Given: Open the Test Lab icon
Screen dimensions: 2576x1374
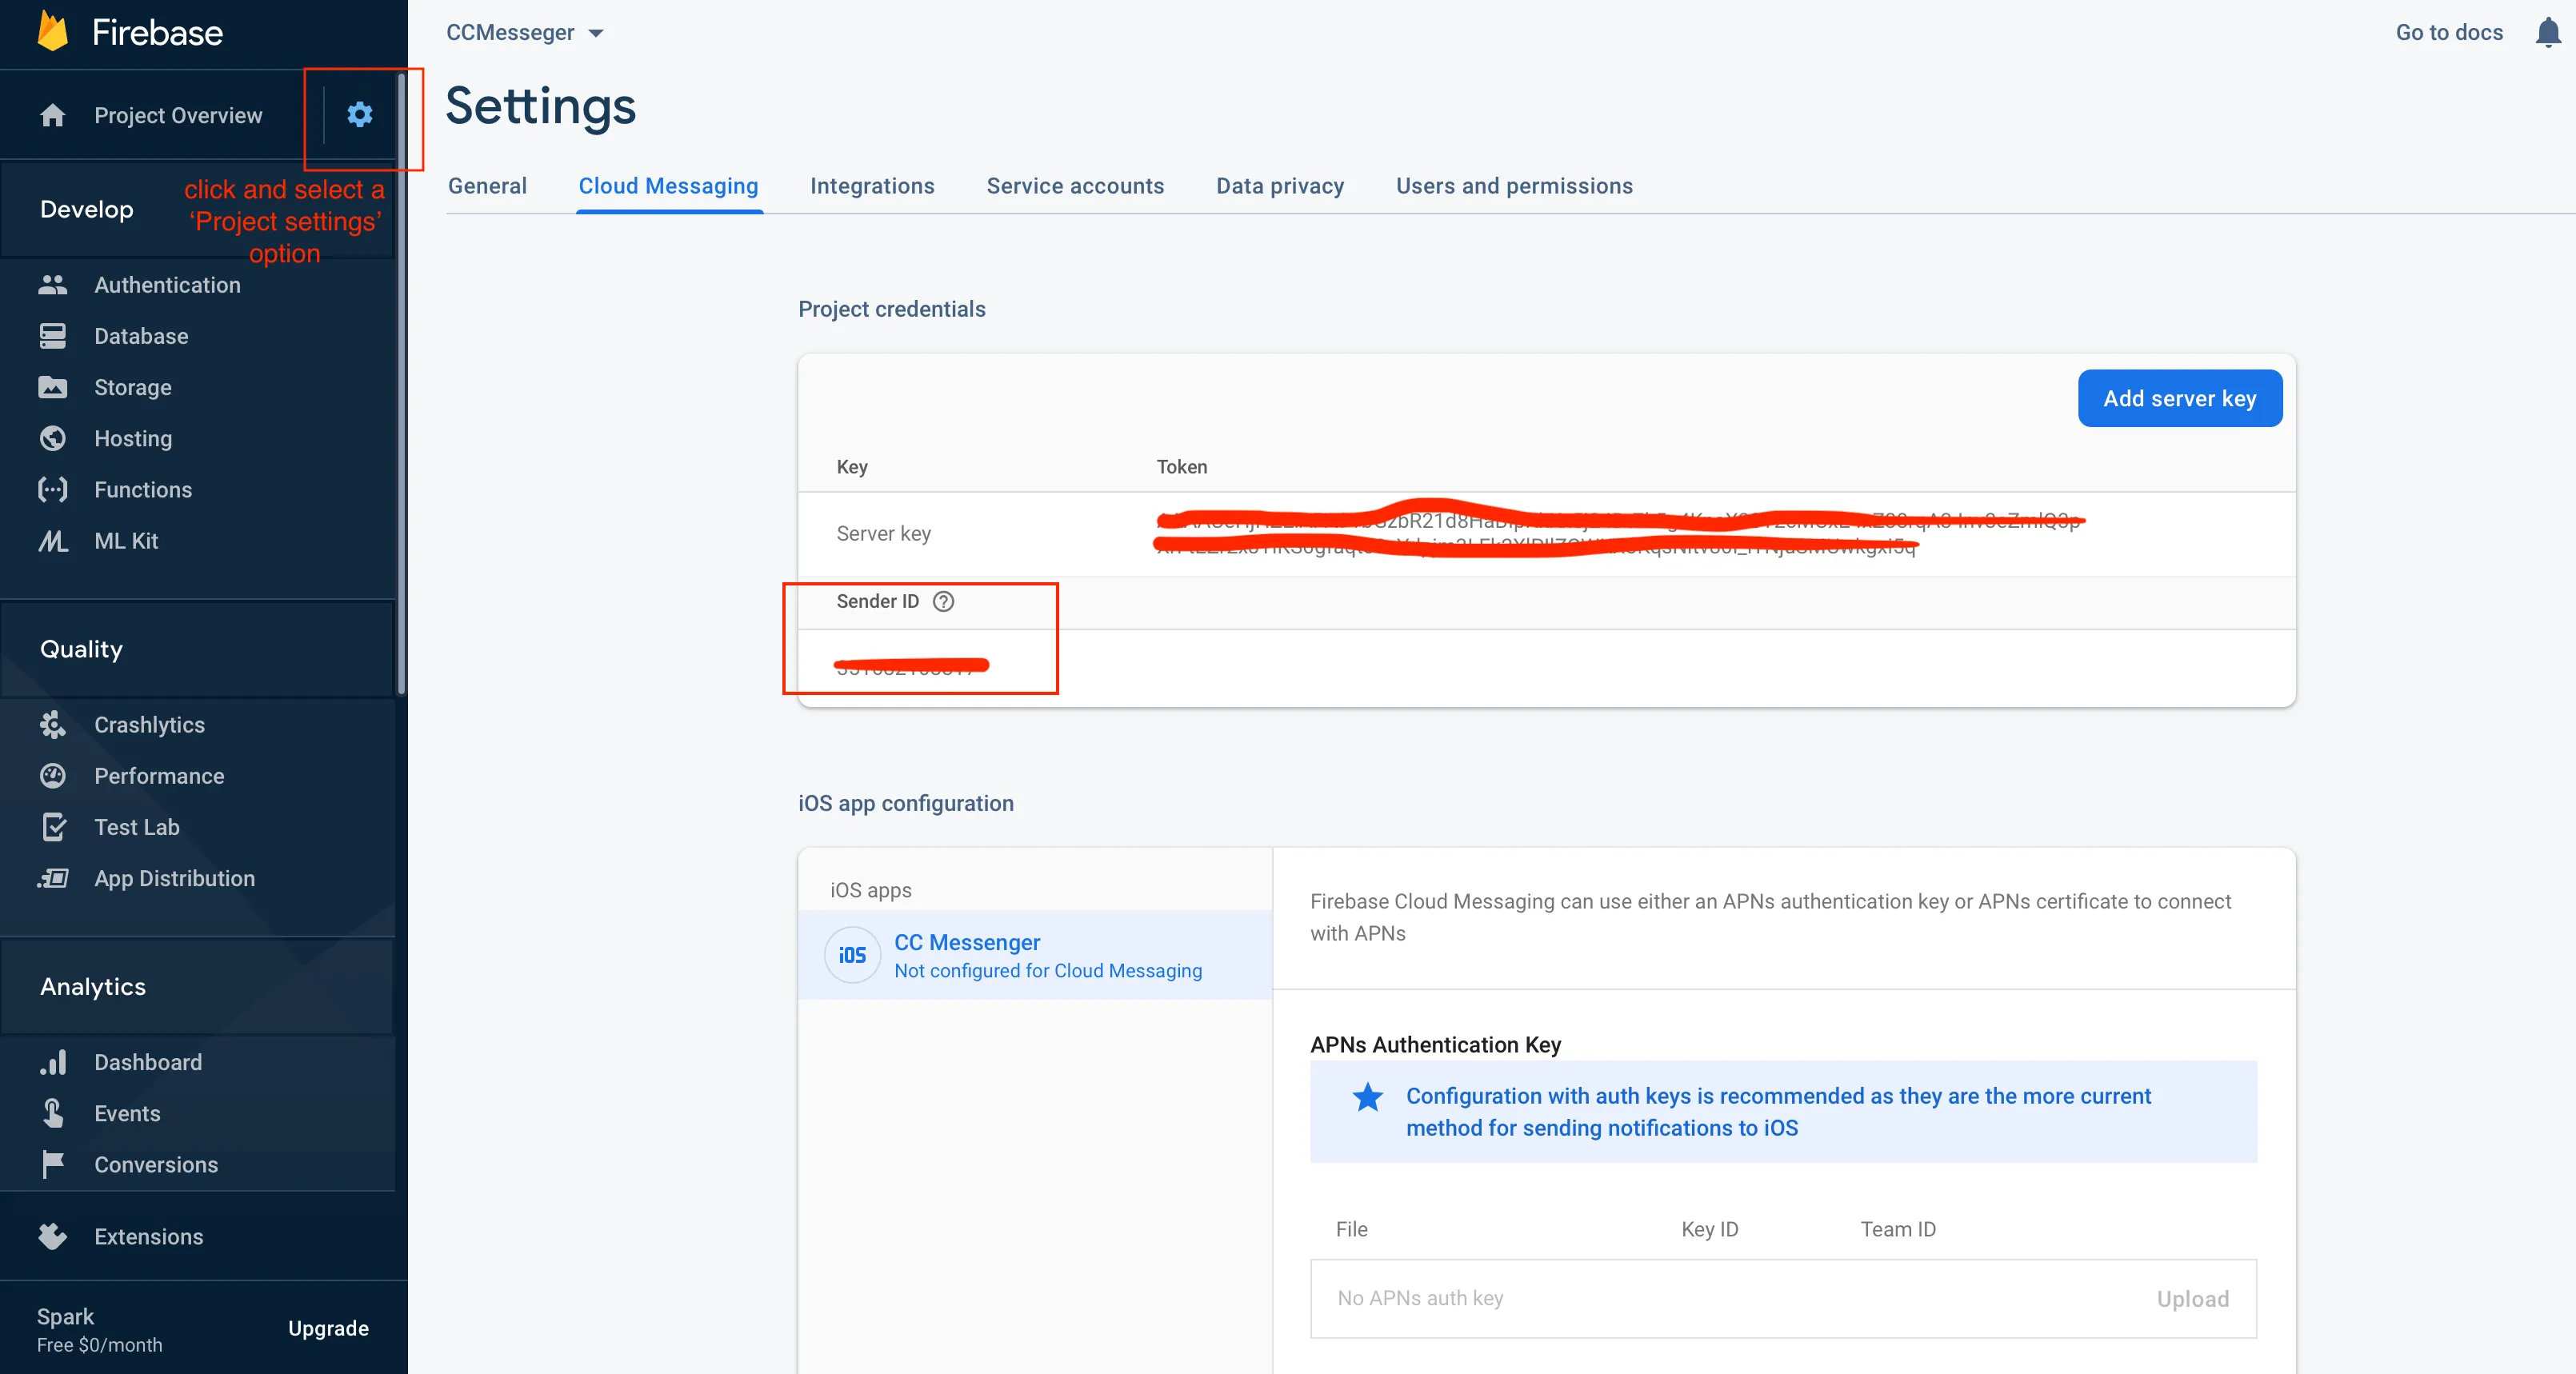Looking at the screenshot, I should tap(53, 827).
